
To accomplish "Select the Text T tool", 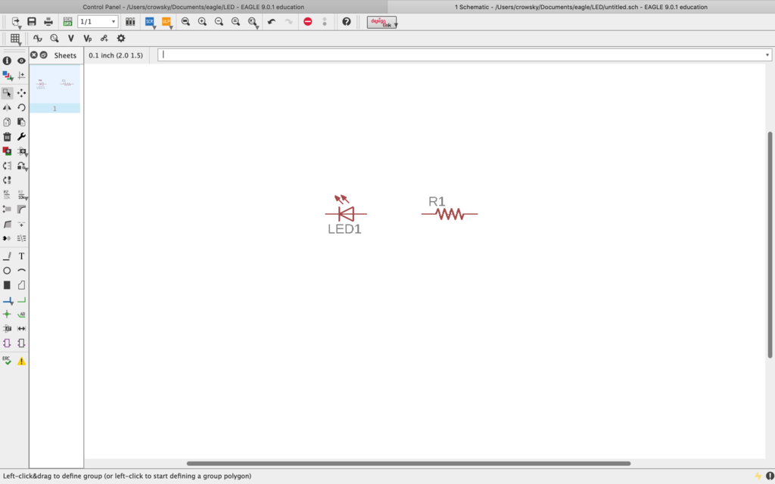I will 21,256.
